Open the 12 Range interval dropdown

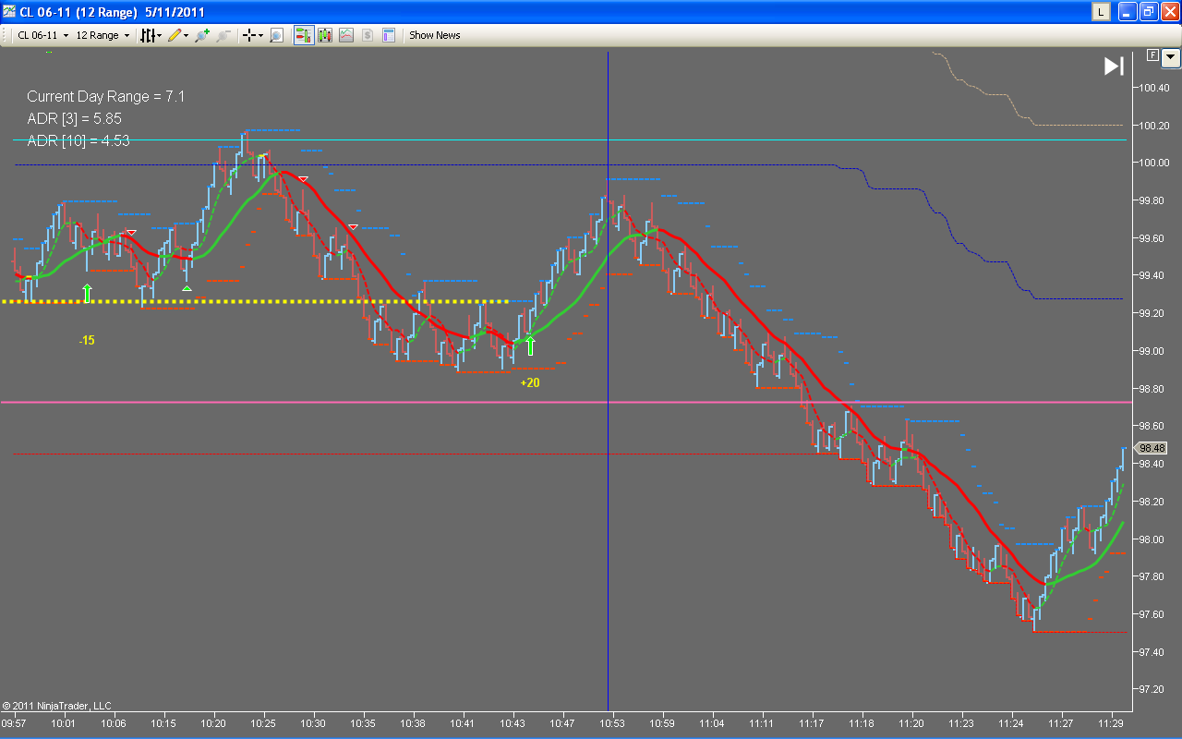tap(103, 35)
